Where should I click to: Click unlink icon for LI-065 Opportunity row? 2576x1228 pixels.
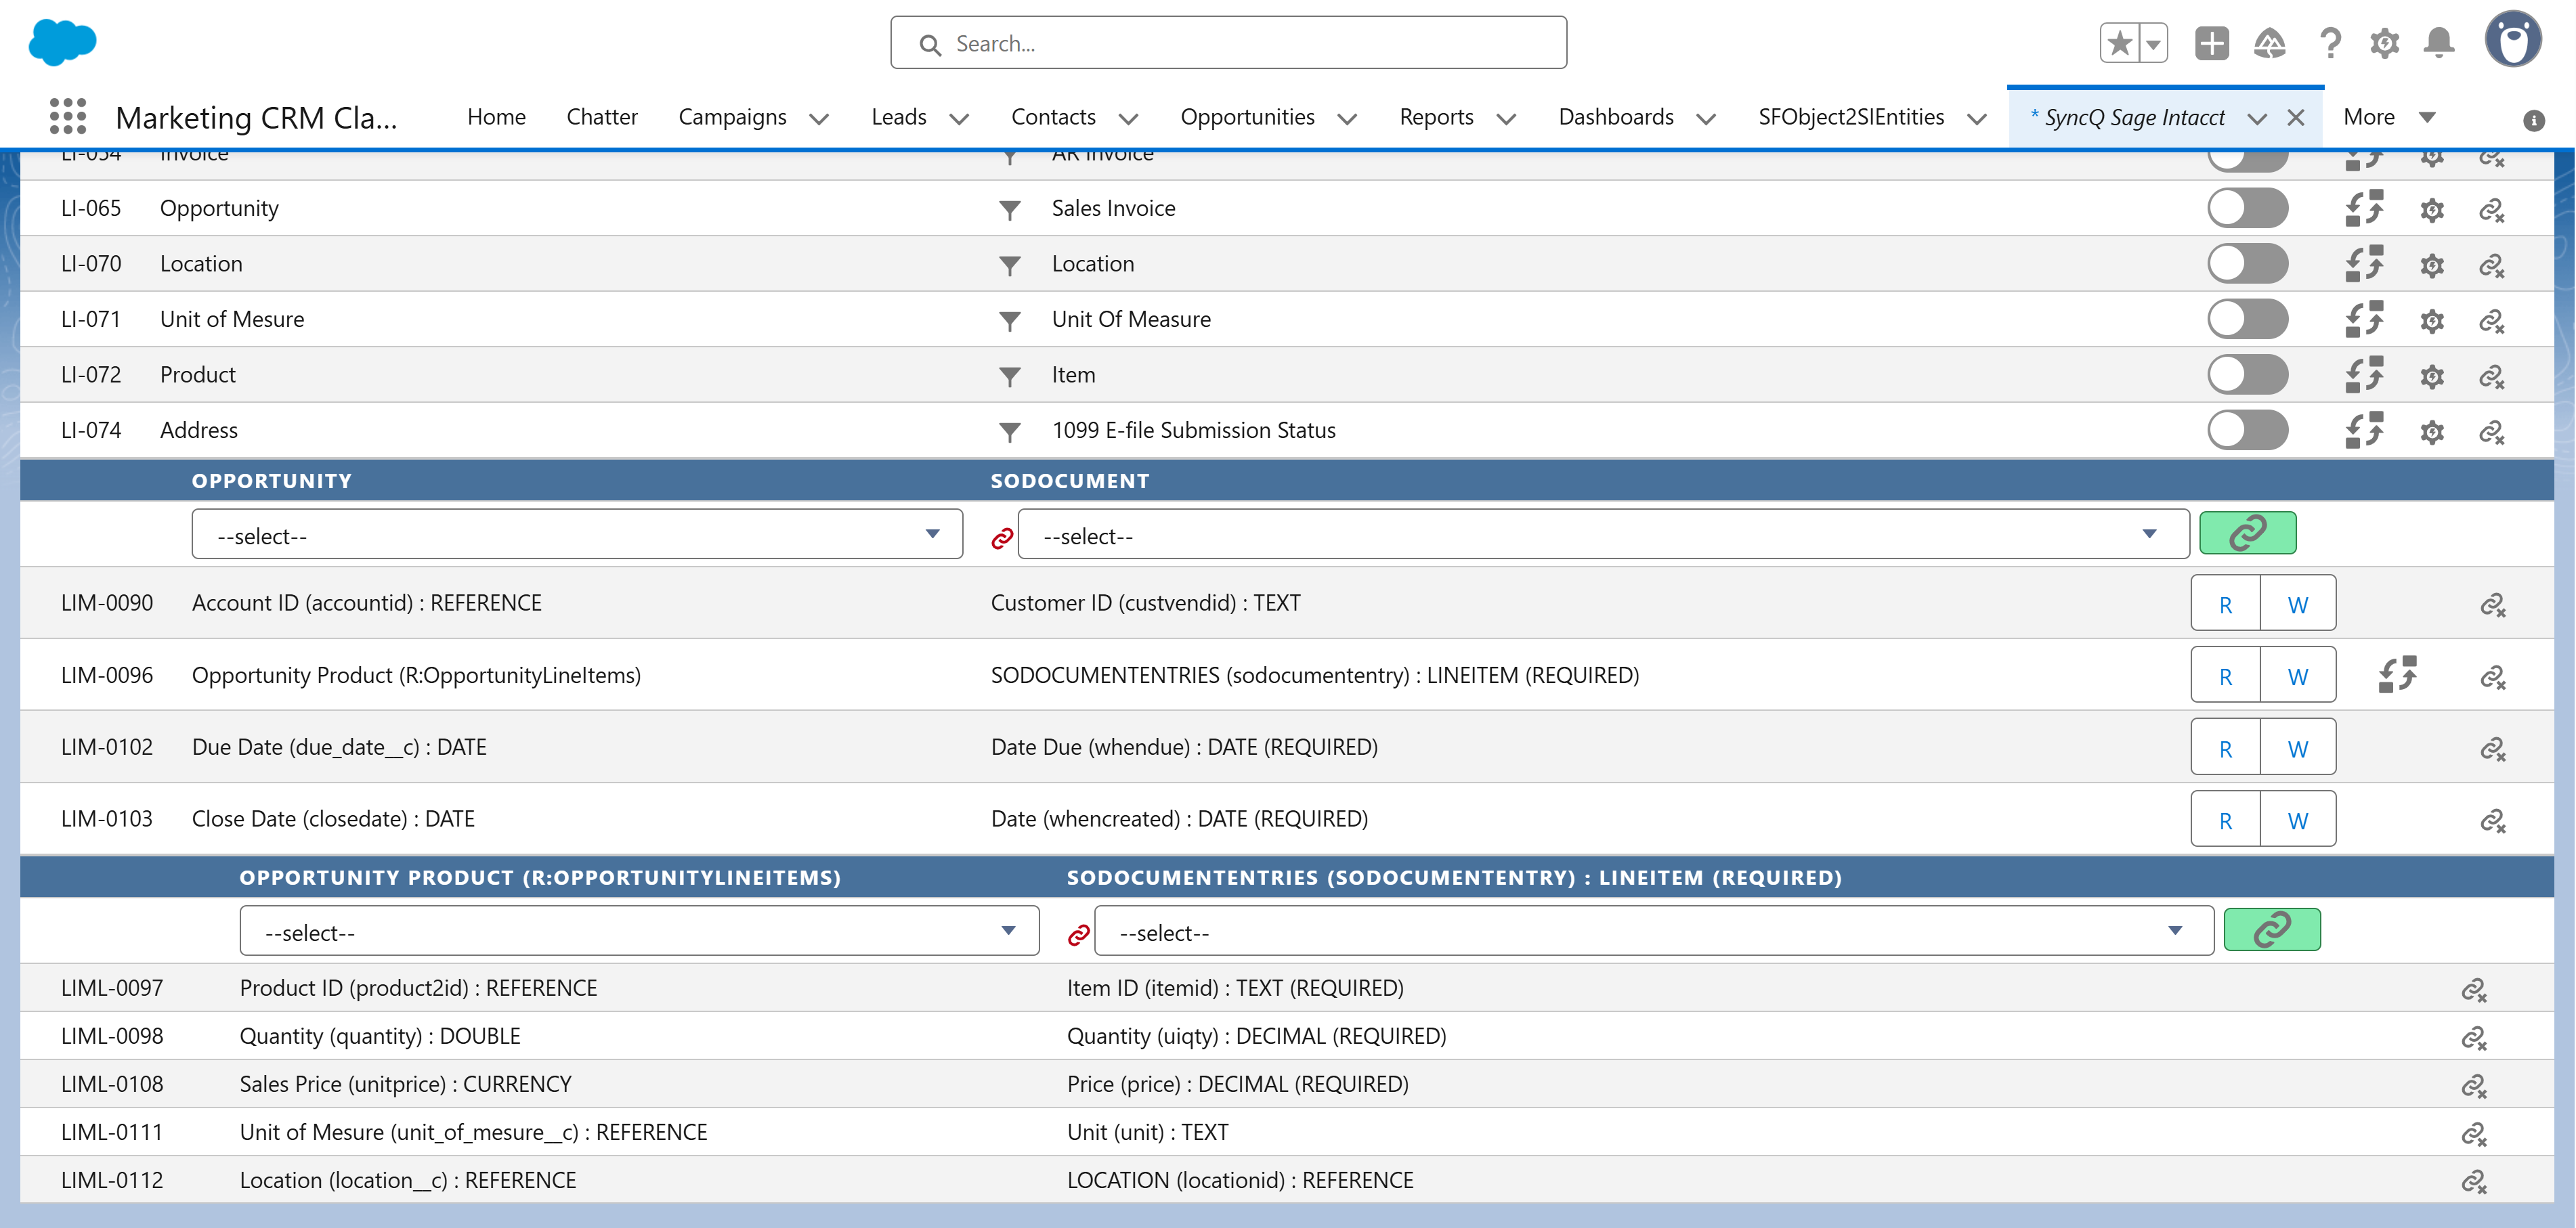point(2491,210)
